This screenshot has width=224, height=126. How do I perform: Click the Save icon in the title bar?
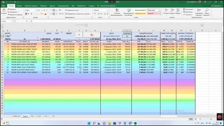[x=3, y=2]
